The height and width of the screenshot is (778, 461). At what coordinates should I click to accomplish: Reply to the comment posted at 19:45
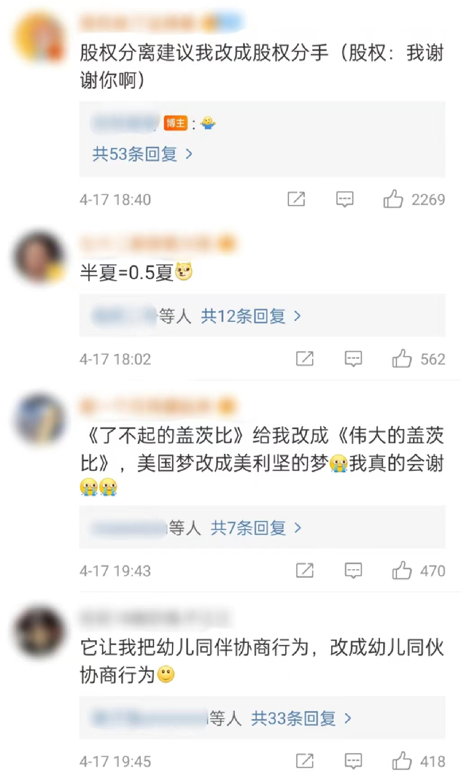353,761
